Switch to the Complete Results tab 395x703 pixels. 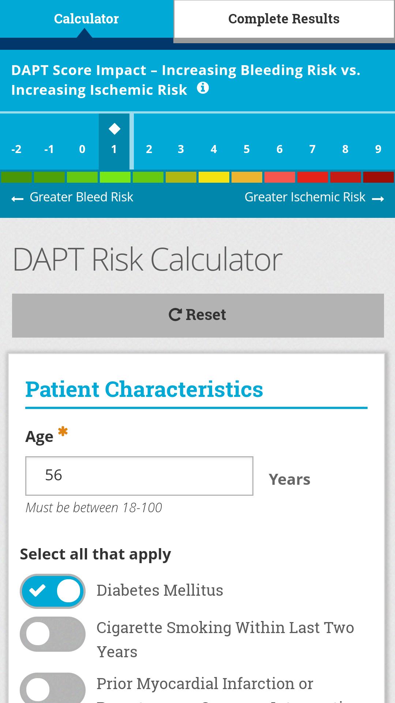[x=284, y=19]
